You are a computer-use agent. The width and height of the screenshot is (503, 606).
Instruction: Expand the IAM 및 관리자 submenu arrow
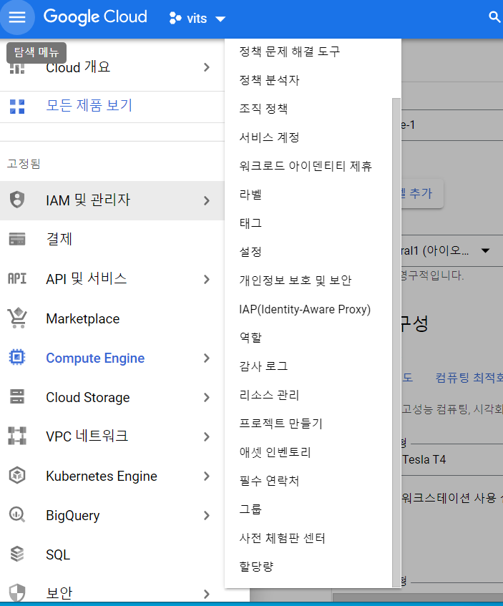click(x=207, y=200)
